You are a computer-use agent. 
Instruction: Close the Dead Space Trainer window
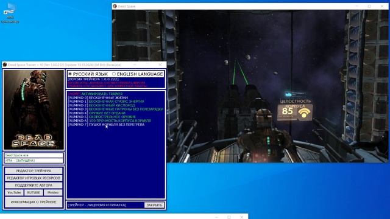[x=160, y=64]
